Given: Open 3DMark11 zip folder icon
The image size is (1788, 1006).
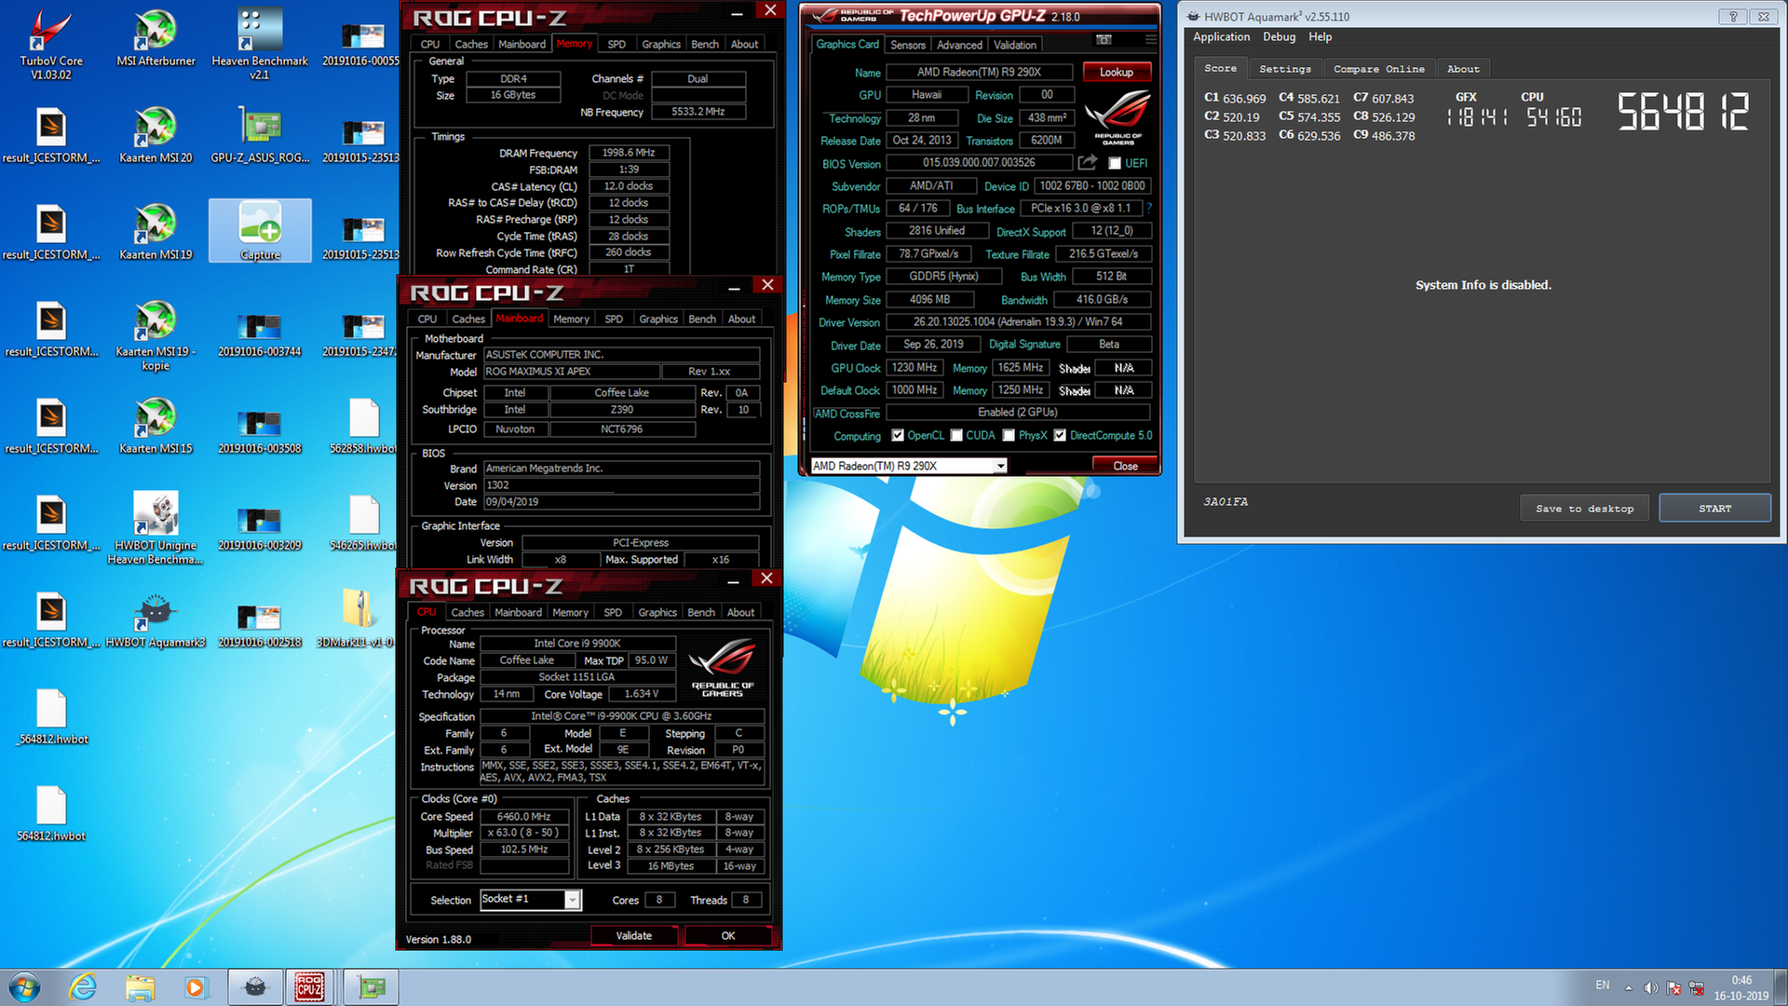Looking at the screenshot, I should 358,619.
